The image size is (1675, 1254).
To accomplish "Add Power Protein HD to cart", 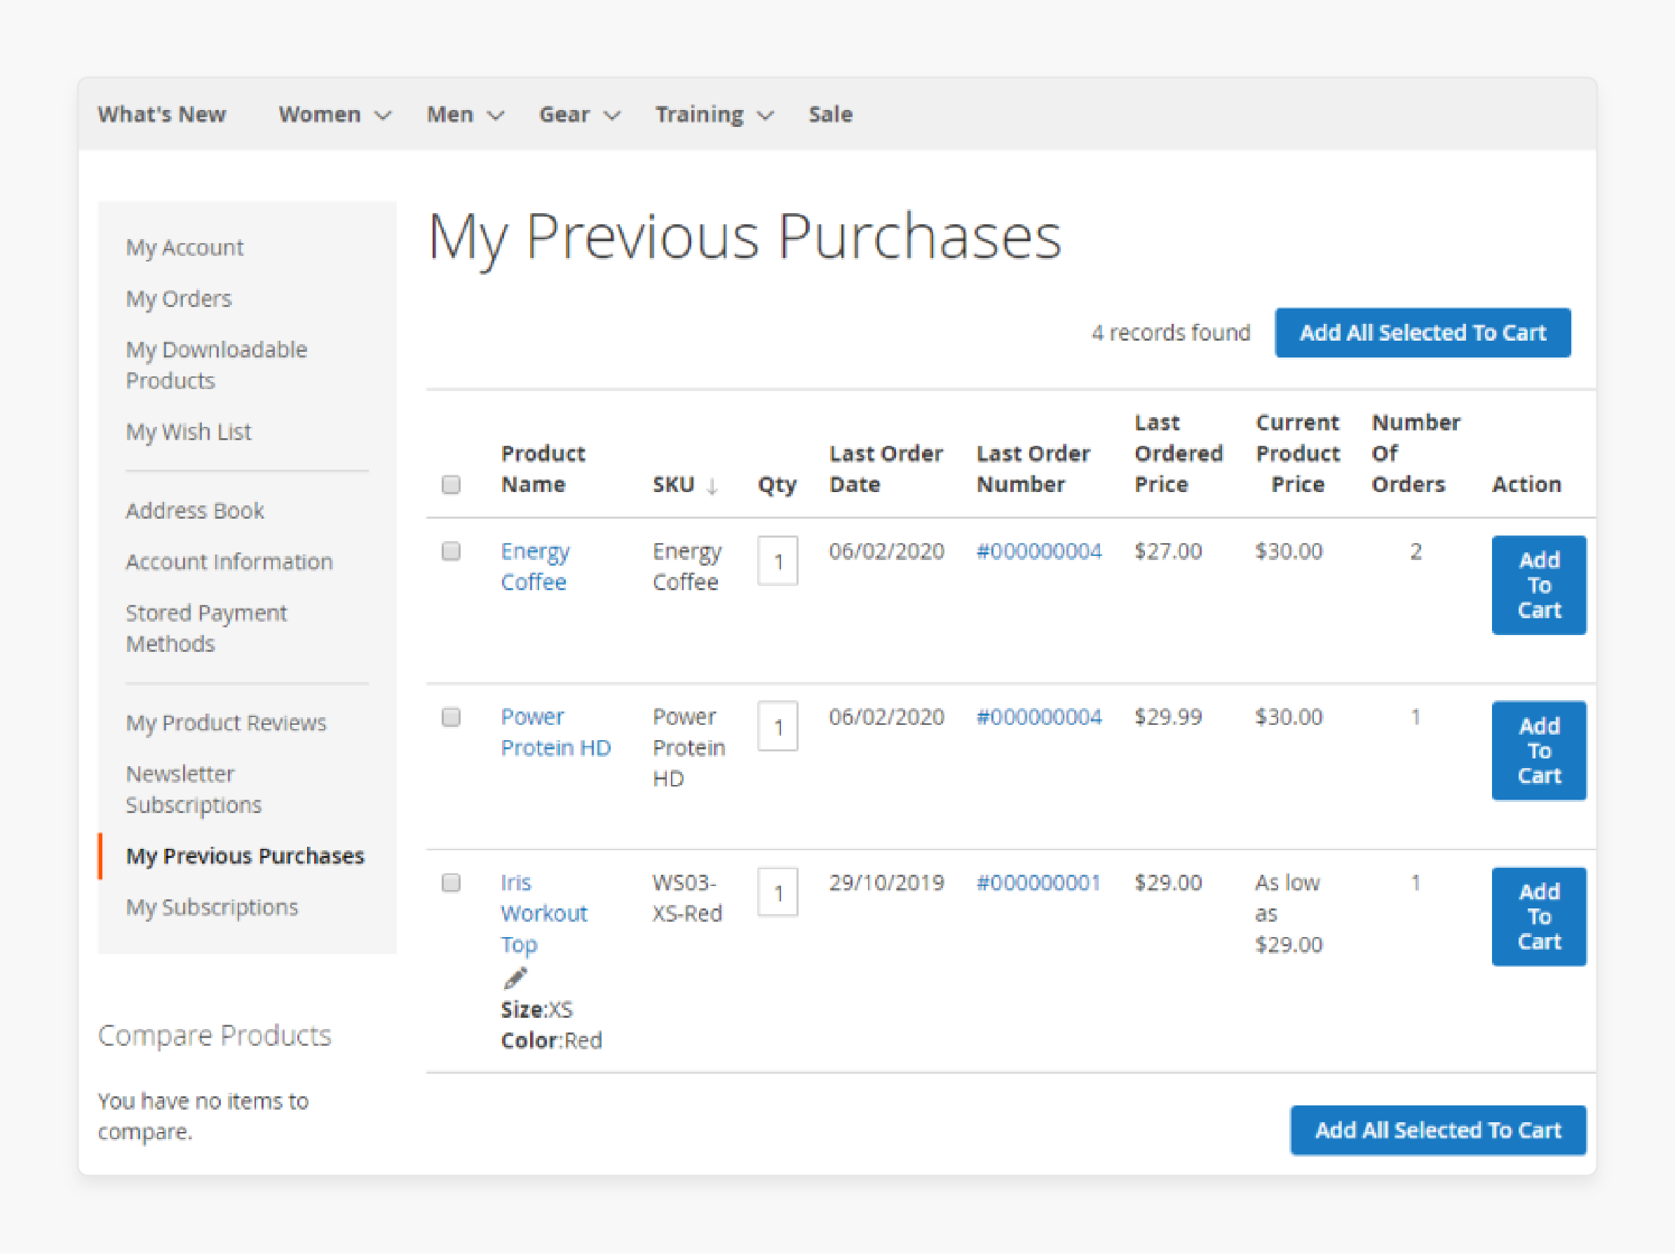I will point(1539,751).
